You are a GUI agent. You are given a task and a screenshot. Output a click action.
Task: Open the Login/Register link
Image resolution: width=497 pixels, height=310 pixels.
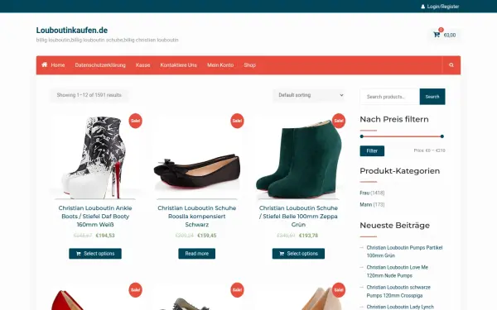tap(440, 7)
